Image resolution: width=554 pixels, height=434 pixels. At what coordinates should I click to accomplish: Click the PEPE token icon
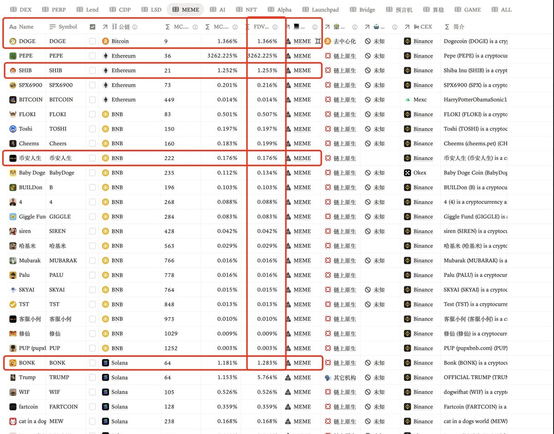(13, 56)
